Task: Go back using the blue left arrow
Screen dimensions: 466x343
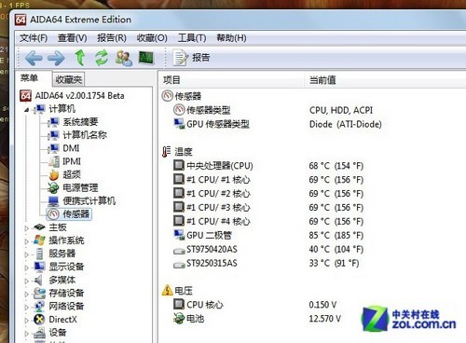Action: tap(34, 58)
